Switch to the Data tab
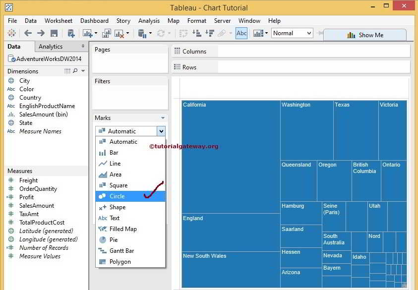Image resolution: width=418 pixels, height=290 pixels. (14, 47)
